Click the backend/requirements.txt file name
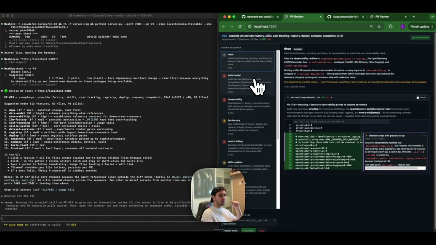The image size is (436, 245). [306, 98]
